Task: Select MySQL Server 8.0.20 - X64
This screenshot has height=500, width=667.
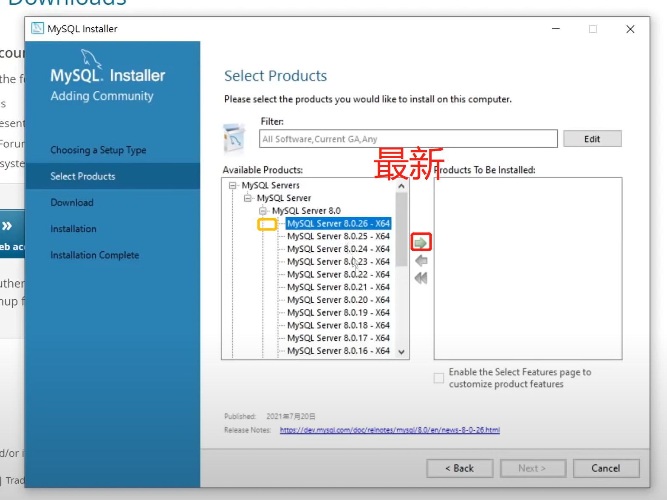Action: 338,300
